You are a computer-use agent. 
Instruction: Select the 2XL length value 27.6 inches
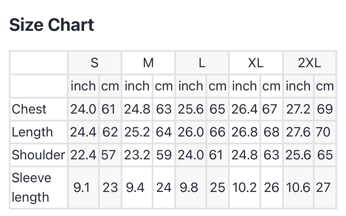coord(298,132)
